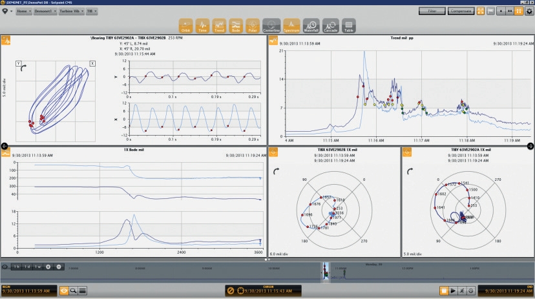
Task: Click the clock icon near END field
Action: pyautogui.click(x=471, y=291)
